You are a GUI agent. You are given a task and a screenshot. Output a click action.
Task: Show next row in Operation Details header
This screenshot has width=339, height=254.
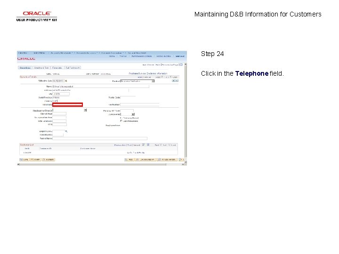[x=171, y=77]
